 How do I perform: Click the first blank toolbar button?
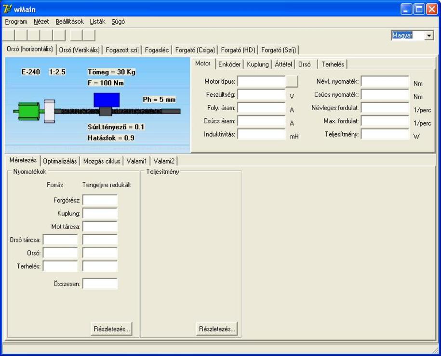point(9,35)
